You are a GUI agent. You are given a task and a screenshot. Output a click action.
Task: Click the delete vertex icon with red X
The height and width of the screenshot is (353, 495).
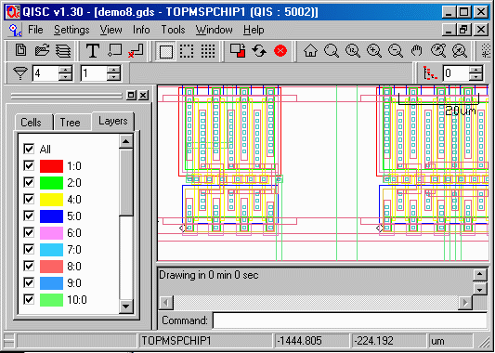(x=136, y=51)
